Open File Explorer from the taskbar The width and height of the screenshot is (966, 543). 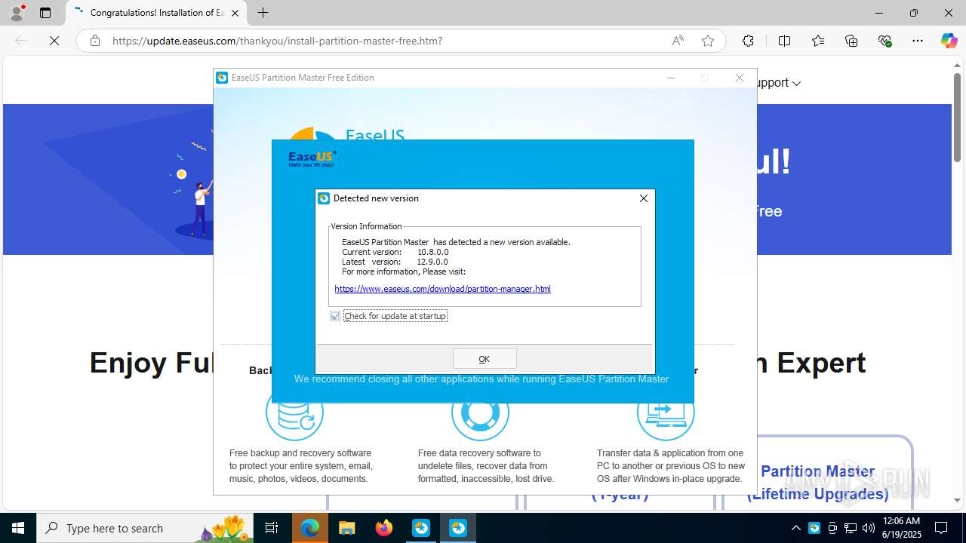click(x=346, y=528)
